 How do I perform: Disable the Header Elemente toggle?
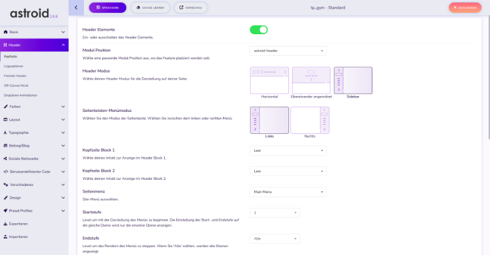point(258,29)
